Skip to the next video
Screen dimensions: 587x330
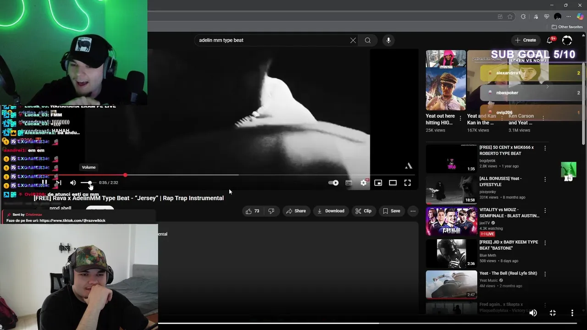tap(58, 182)
